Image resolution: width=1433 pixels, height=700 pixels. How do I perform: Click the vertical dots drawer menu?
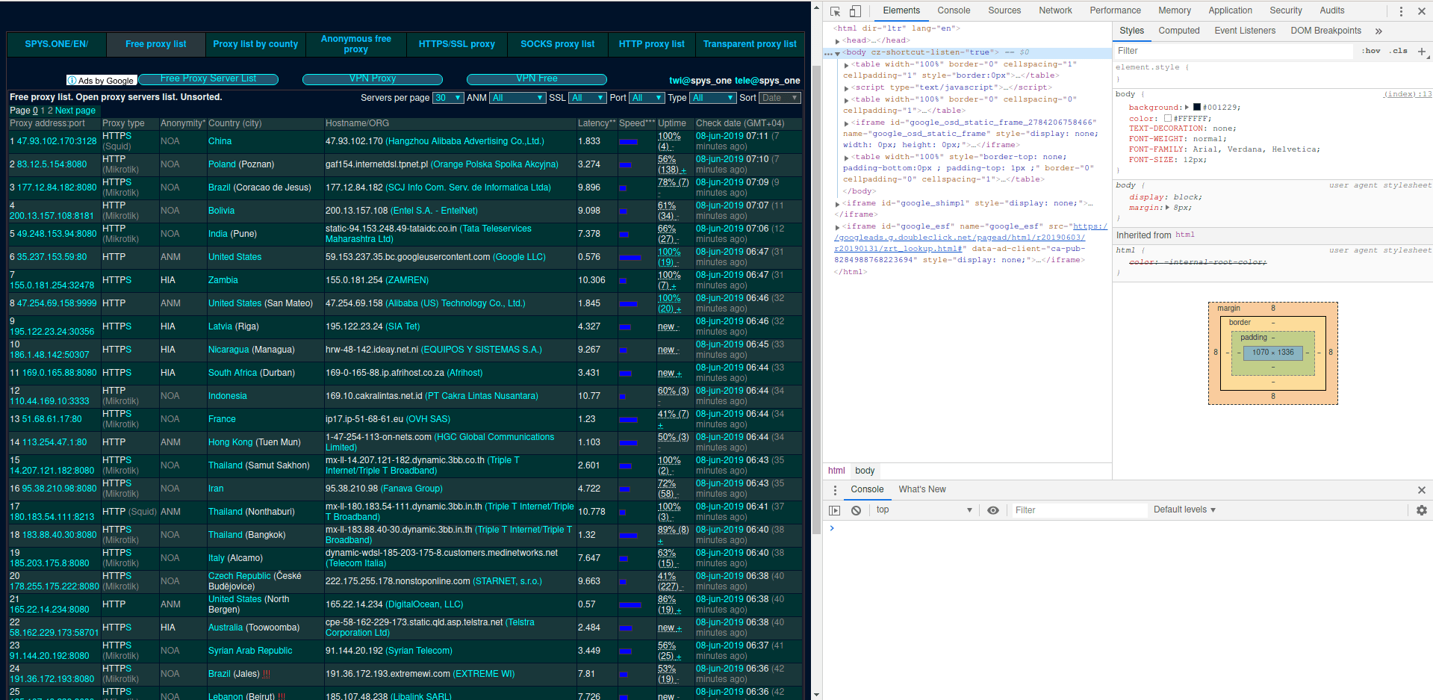tap(835, 489)
